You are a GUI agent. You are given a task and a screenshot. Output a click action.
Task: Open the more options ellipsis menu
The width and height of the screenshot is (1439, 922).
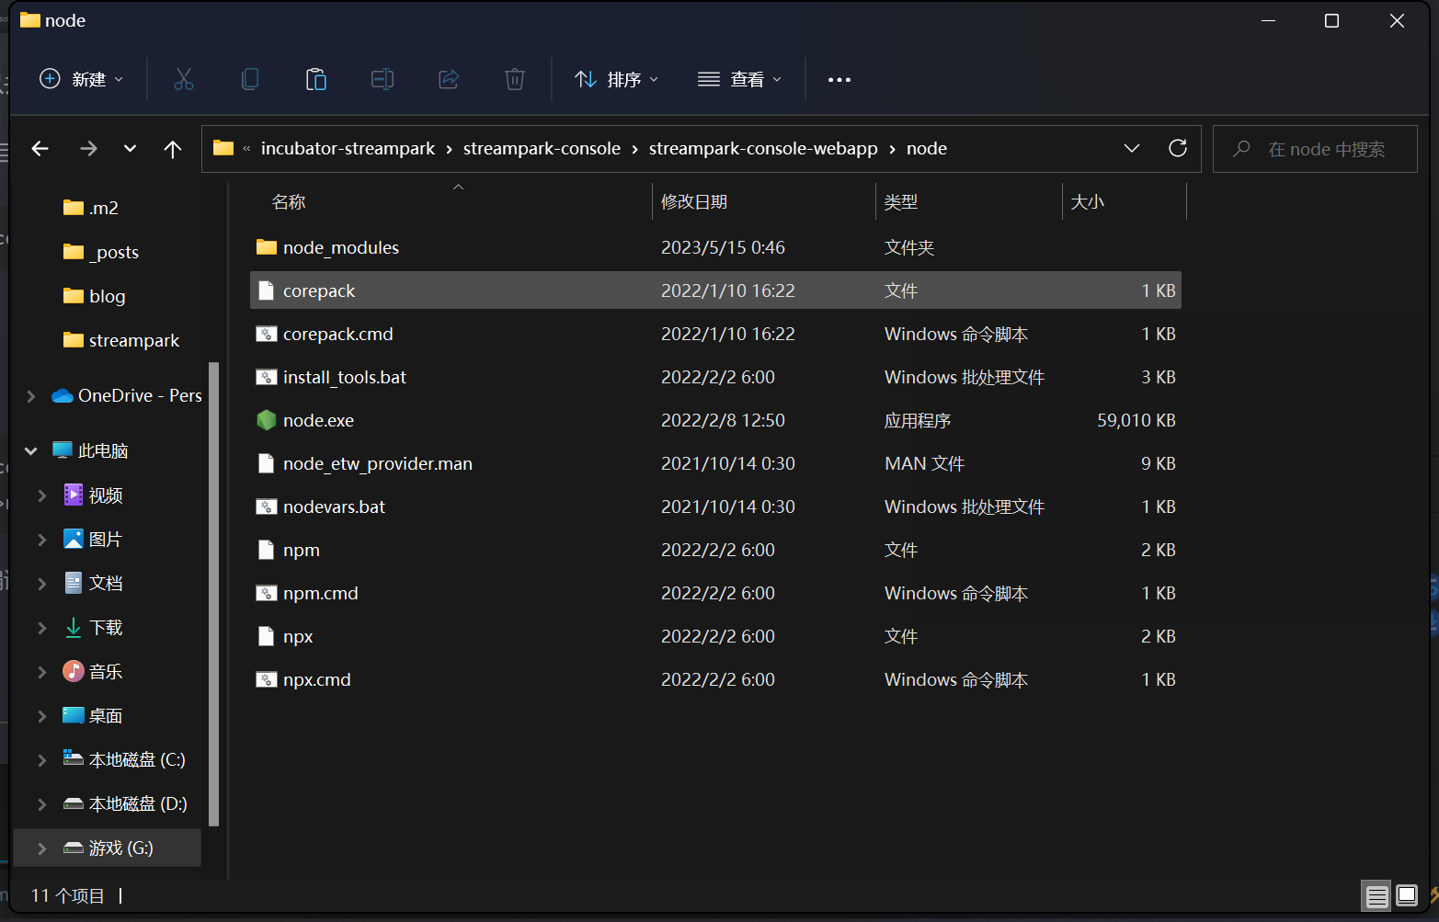pos(839,80)
